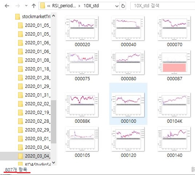Select chart thumbnail 00104K
The image size is (195, 175).
[x=174, y=105]
